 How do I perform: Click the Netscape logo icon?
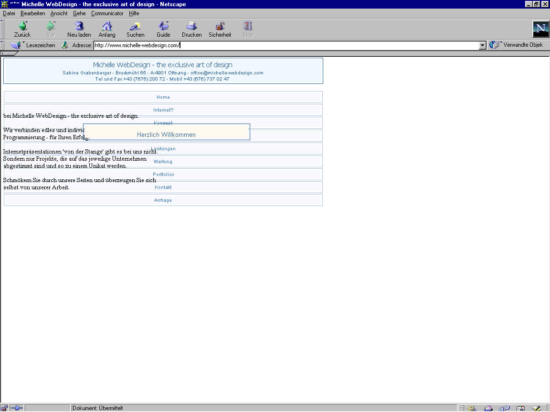tap(540, 29)
